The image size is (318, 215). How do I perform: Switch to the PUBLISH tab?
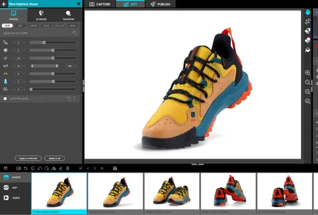161,4
